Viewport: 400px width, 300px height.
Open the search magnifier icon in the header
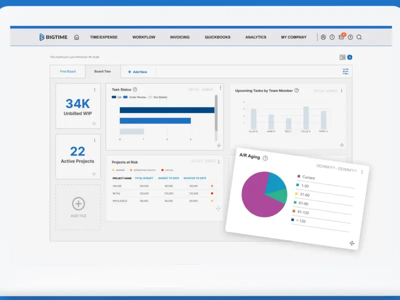pyautogui.click(x=359, y=37)
